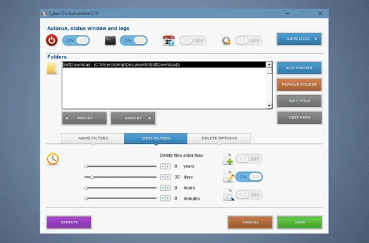Decrease years with the left stepper arrow

click(163, 166)
